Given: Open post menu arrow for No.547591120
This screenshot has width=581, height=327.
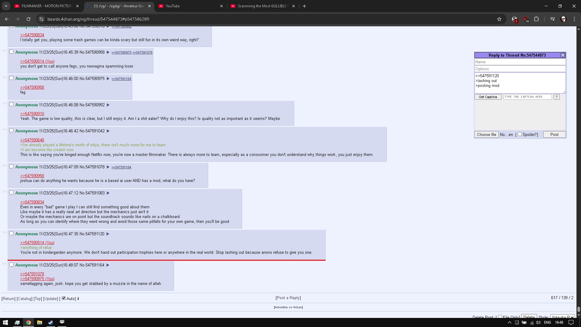Looking at the screenshot, I should point(108,234).
